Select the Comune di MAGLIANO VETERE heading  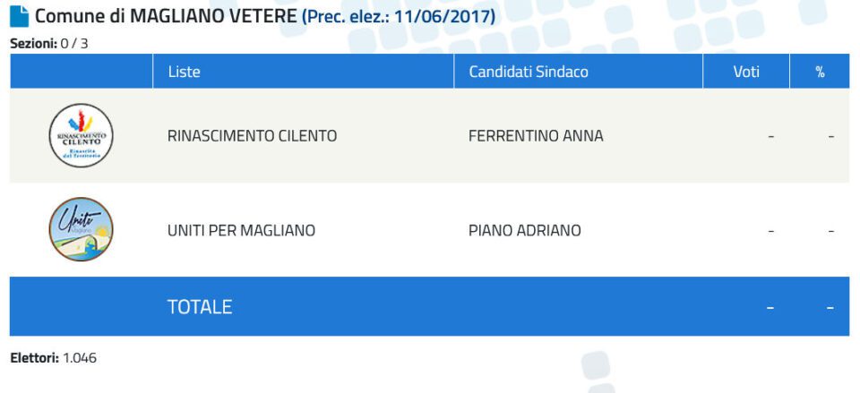(166, 16)
